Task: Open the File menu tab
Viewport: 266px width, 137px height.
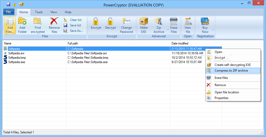Action: pyautogui.click(x=9, y=12)
